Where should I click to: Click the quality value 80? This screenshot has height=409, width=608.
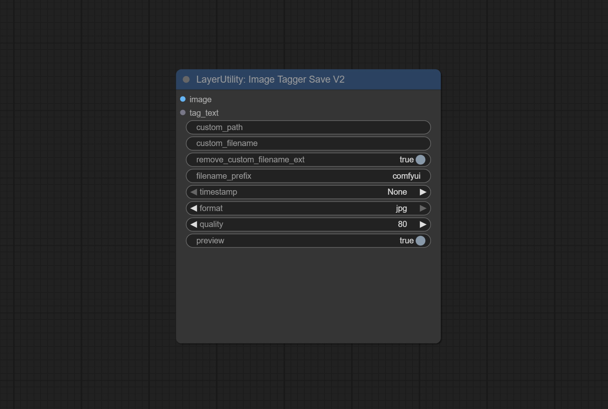(x=402, y=225)
